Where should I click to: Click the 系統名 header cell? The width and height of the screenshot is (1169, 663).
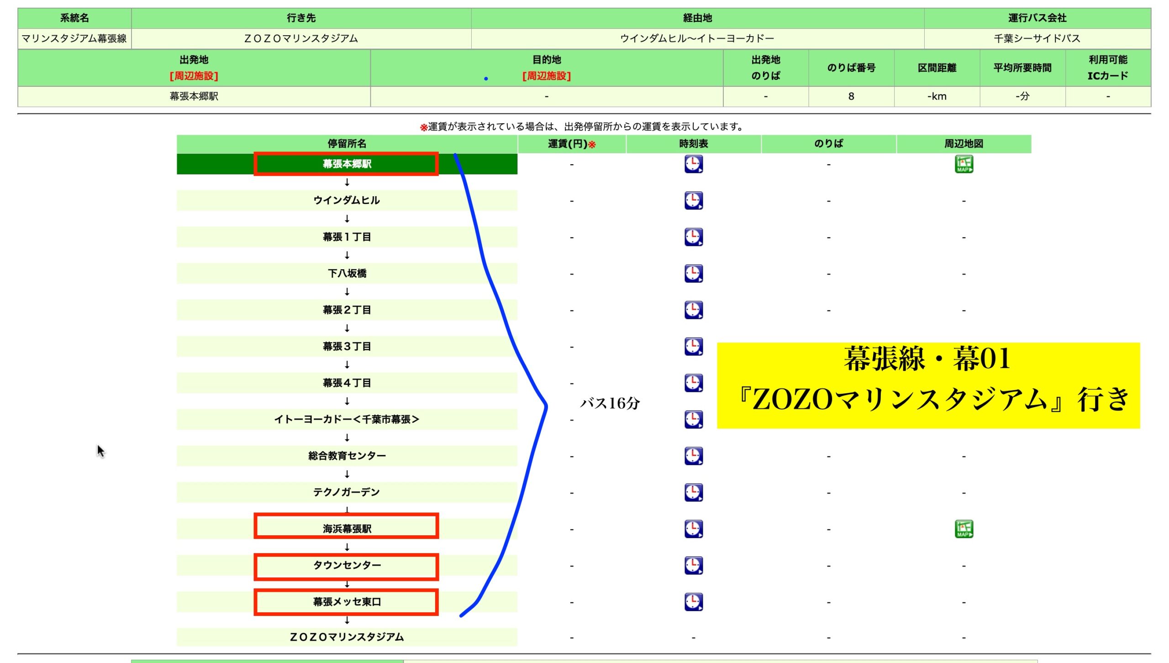tap(74, 18)
